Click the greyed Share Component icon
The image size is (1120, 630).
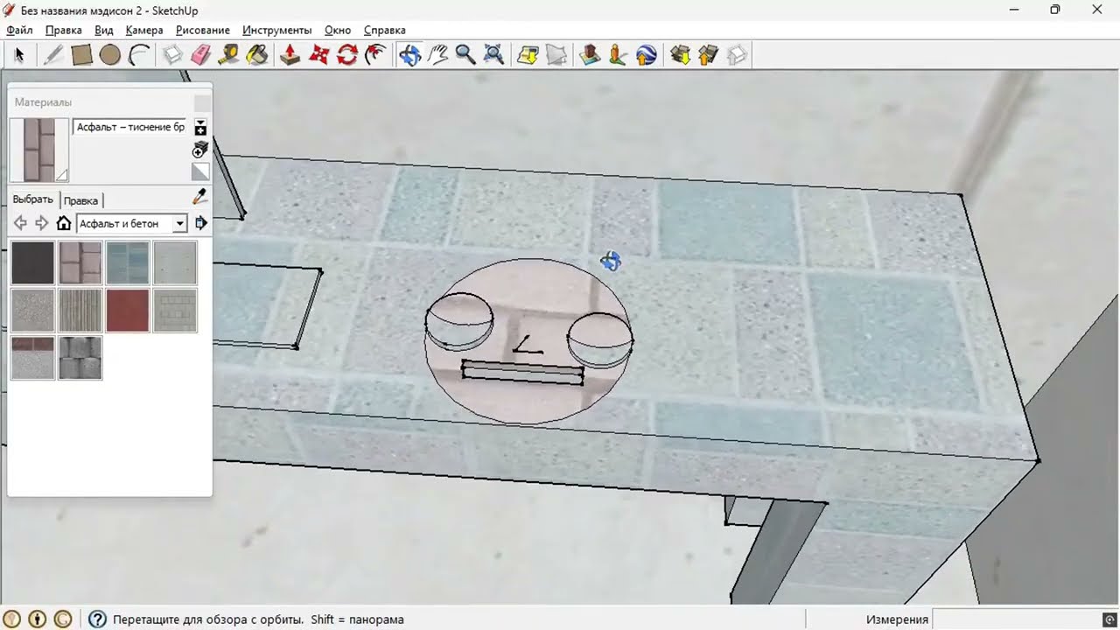[737, 55]
